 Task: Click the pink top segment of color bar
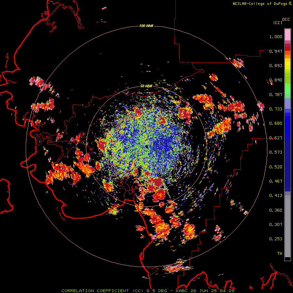[287, 35]
